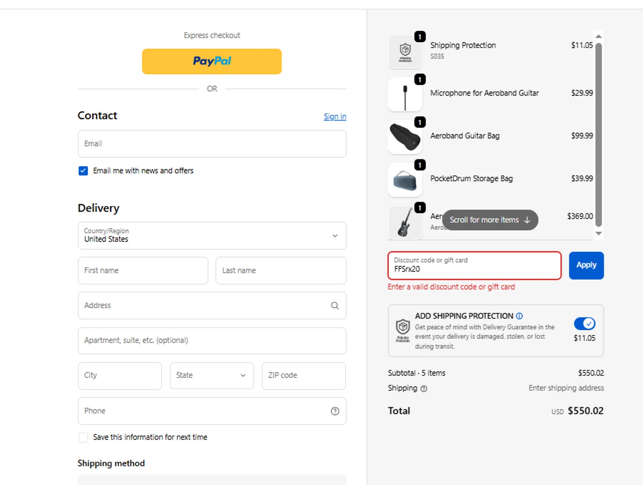Click the Aeroband Guitar Bag thumbnail
This screenshot has width=643, height=485.
[x=405, y=138]
